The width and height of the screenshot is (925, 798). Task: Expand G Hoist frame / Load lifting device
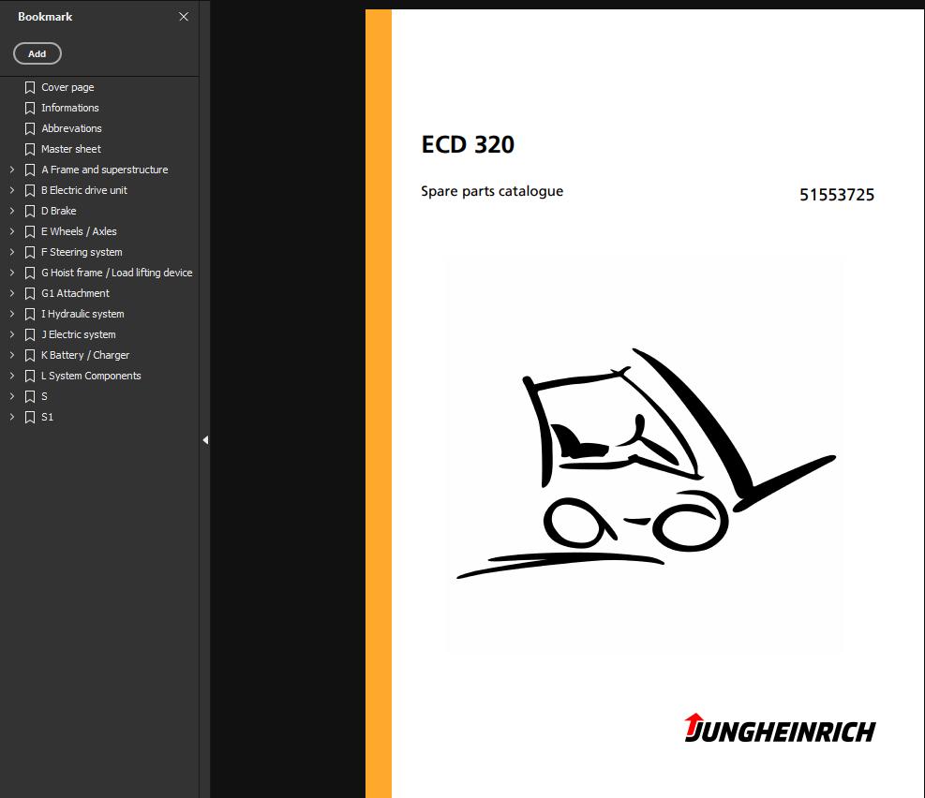pyautogui.click(x=12, y=273)
